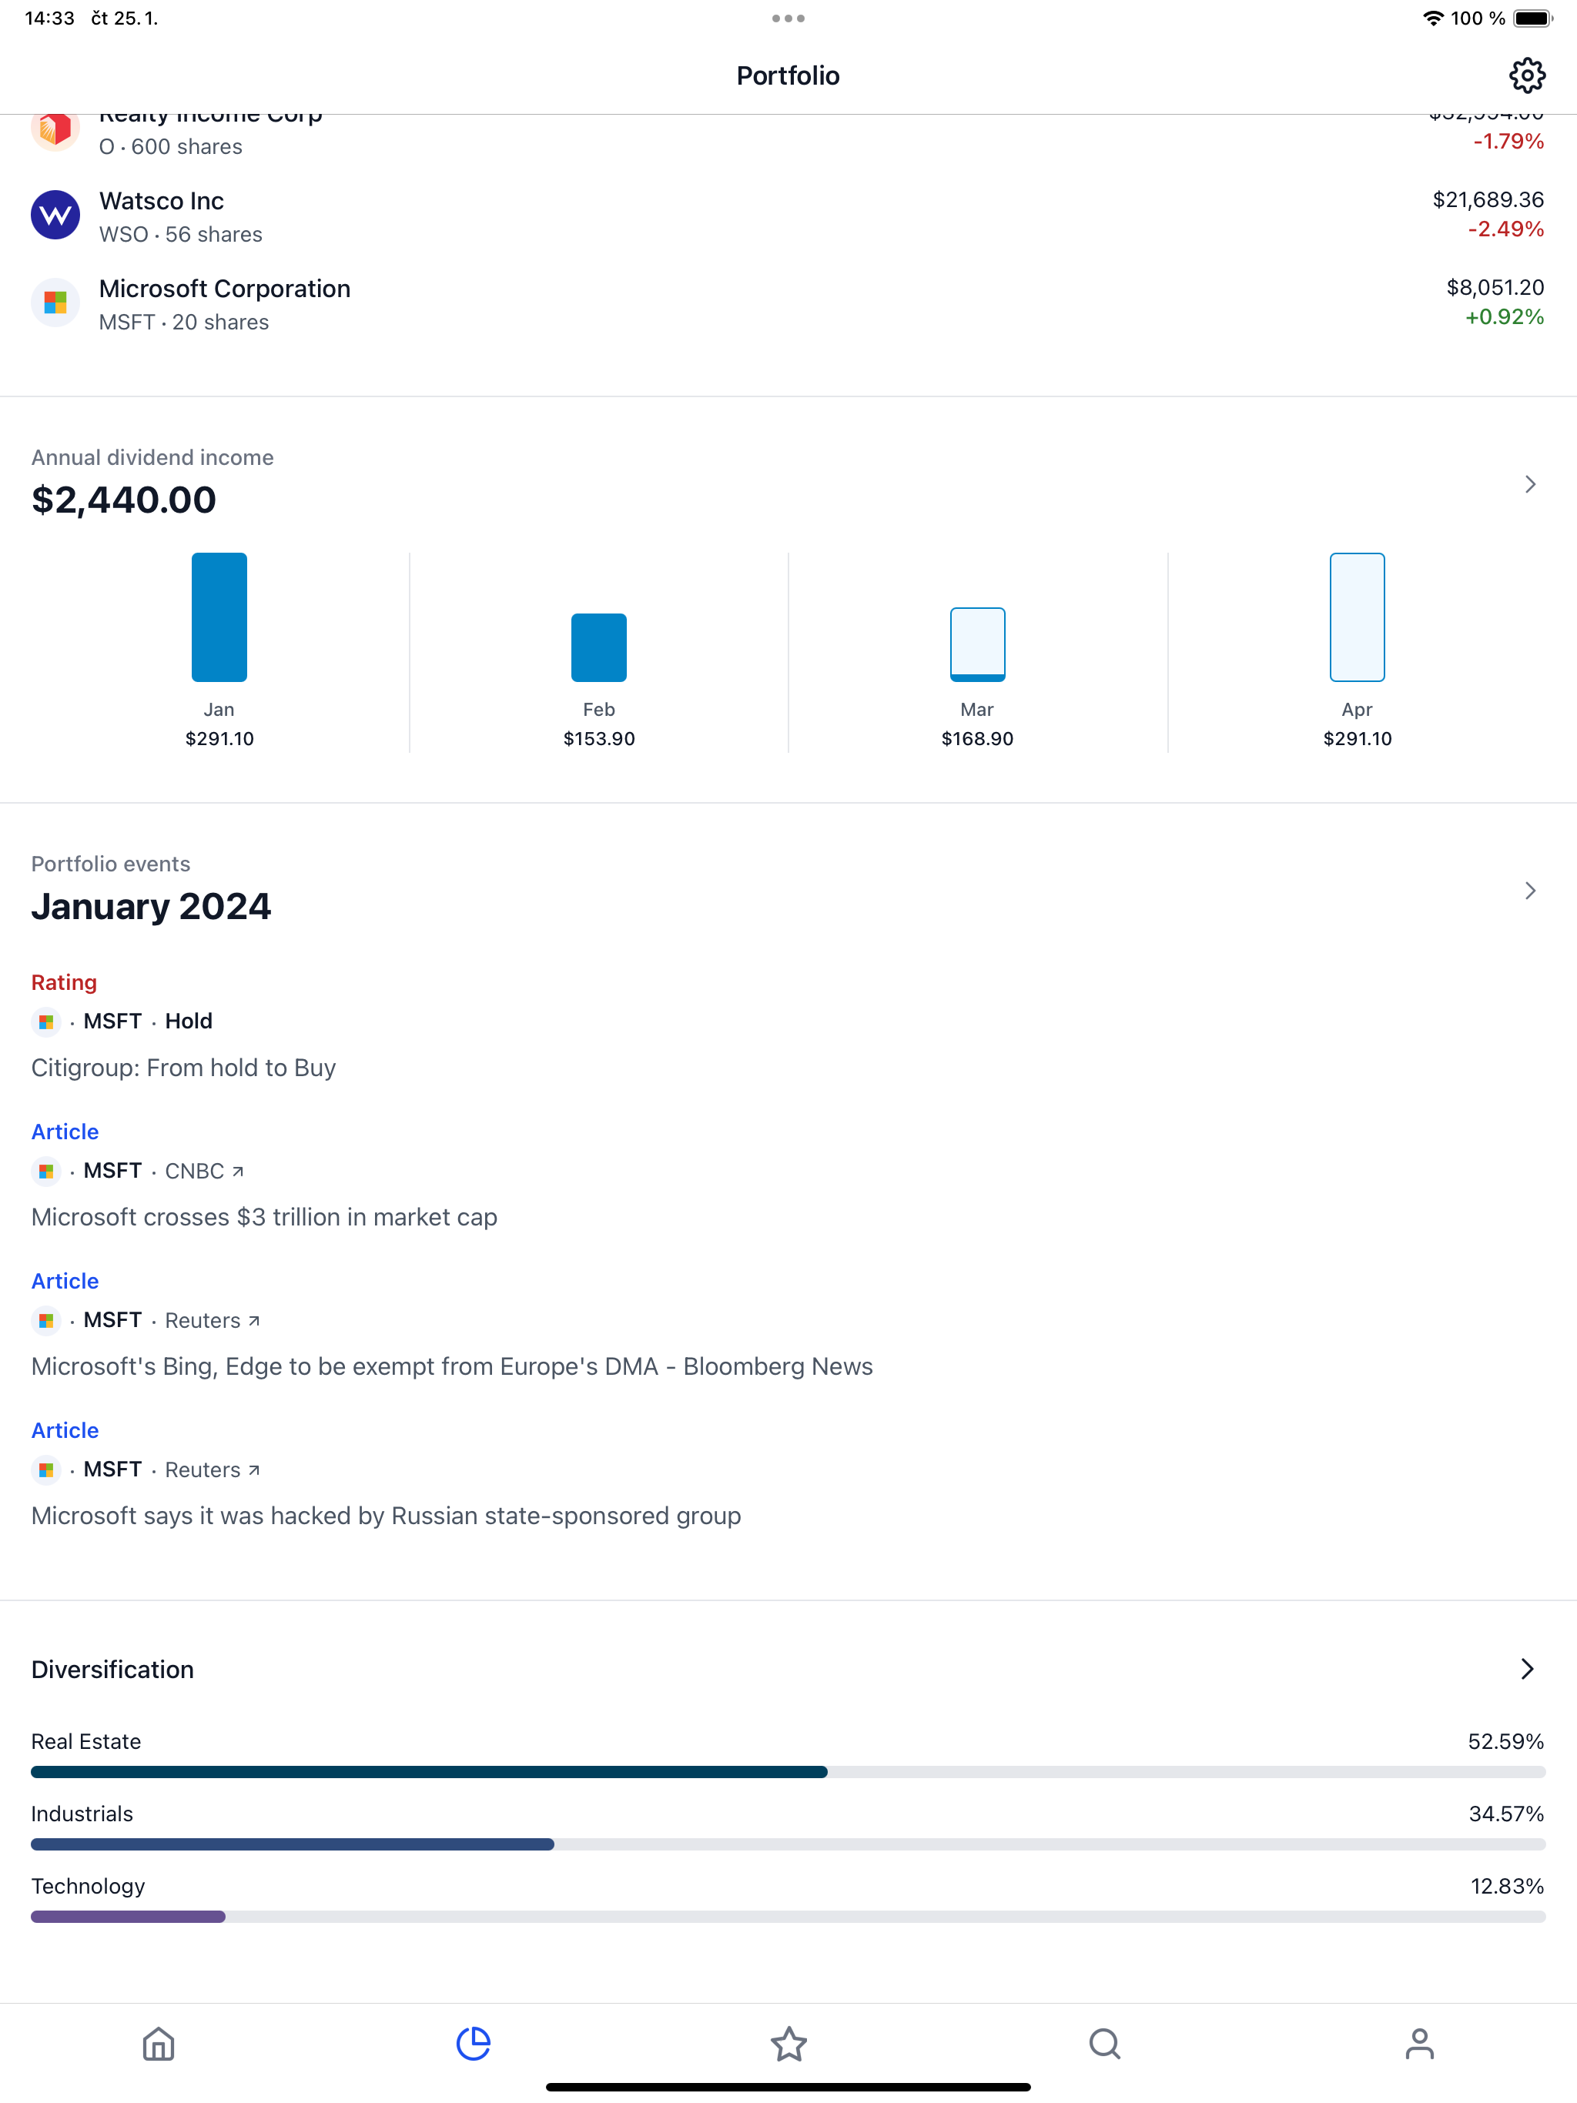1577x2103 pixels.
Task: Tap Microsoft's +0.92% change
Action: point(1504,316)
